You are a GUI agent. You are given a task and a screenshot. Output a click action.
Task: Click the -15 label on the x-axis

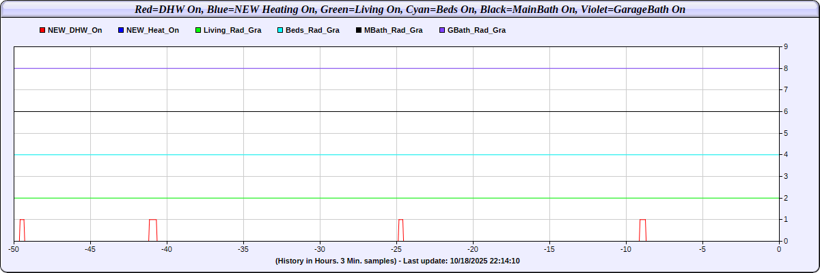point(549,249)
